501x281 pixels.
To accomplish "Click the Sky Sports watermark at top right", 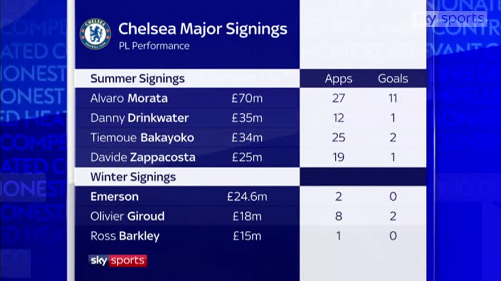I will [x=451, y=19].
